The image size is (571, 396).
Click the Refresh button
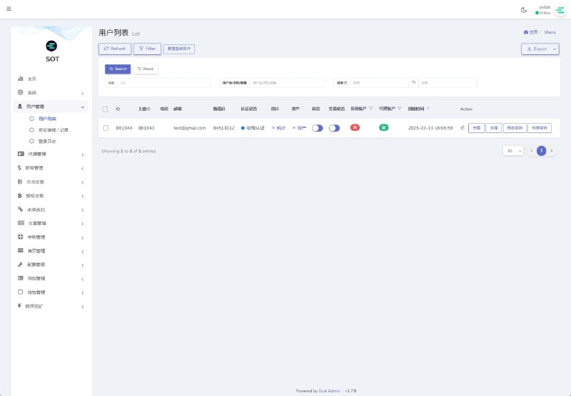[x=115, y=49]
